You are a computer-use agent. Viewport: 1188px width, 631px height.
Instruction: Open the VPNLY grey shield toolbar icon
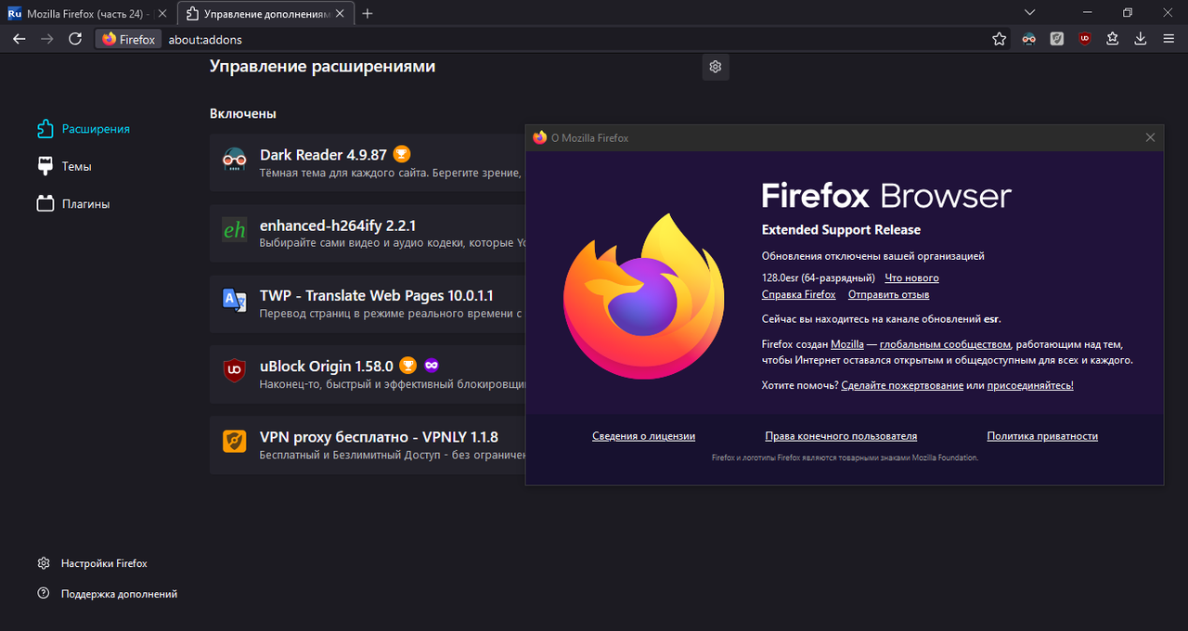pos(1057,39)
